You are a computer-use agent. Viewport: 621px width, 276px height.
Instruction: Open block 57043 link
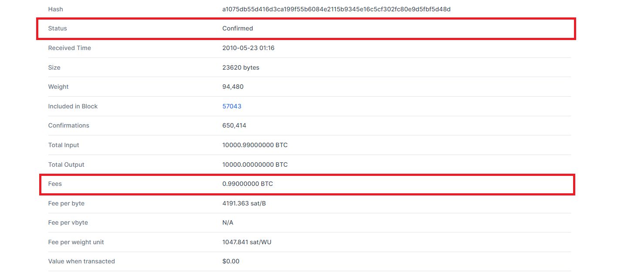pos(232,106)
